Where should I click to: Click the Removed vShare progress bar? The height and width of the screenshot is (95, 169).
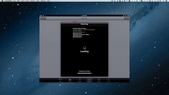(x=84, y=73)
